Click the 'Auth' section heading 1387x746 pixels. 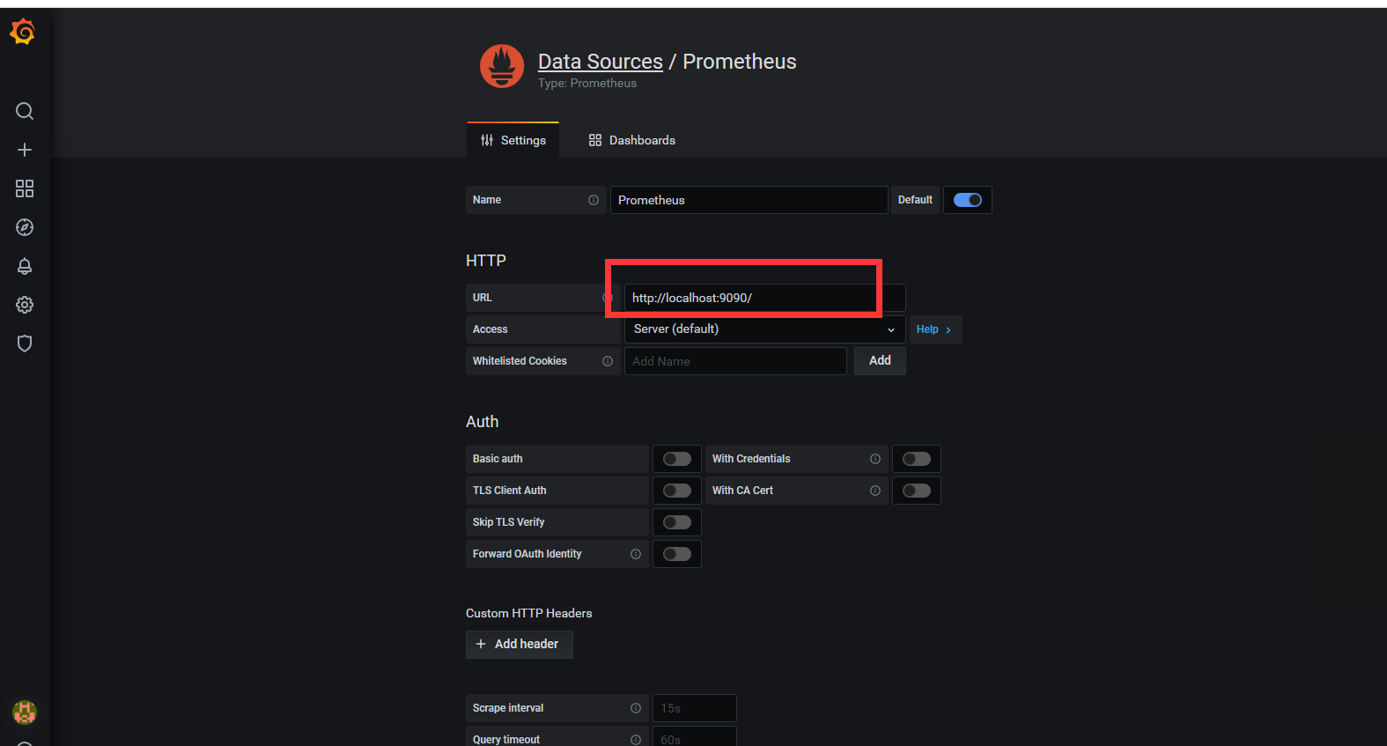tap(483, 422)
